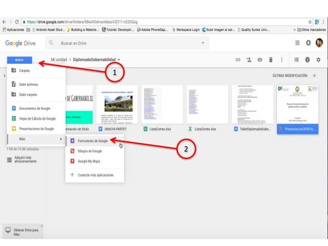Select the Excel ListaCorreo.xlsx file label
328x246 pixels.
coord(205,129)
